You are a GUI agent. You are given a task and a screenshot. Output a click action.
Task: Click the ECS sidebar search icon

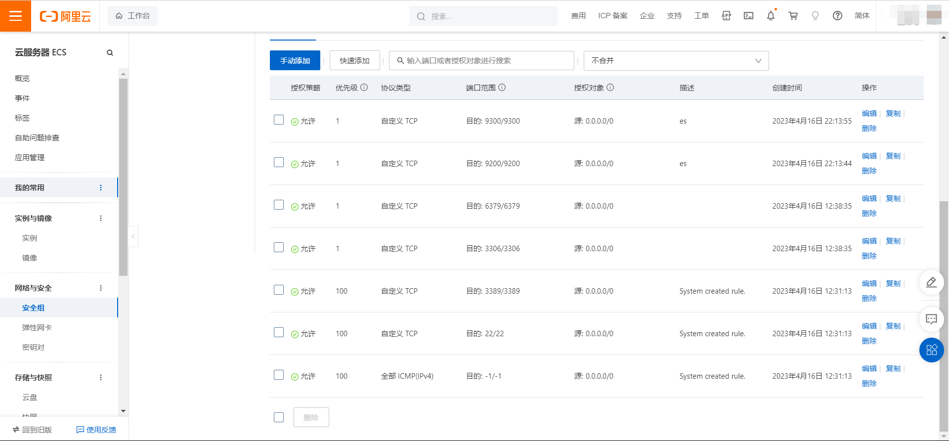[x=110, y=53]
